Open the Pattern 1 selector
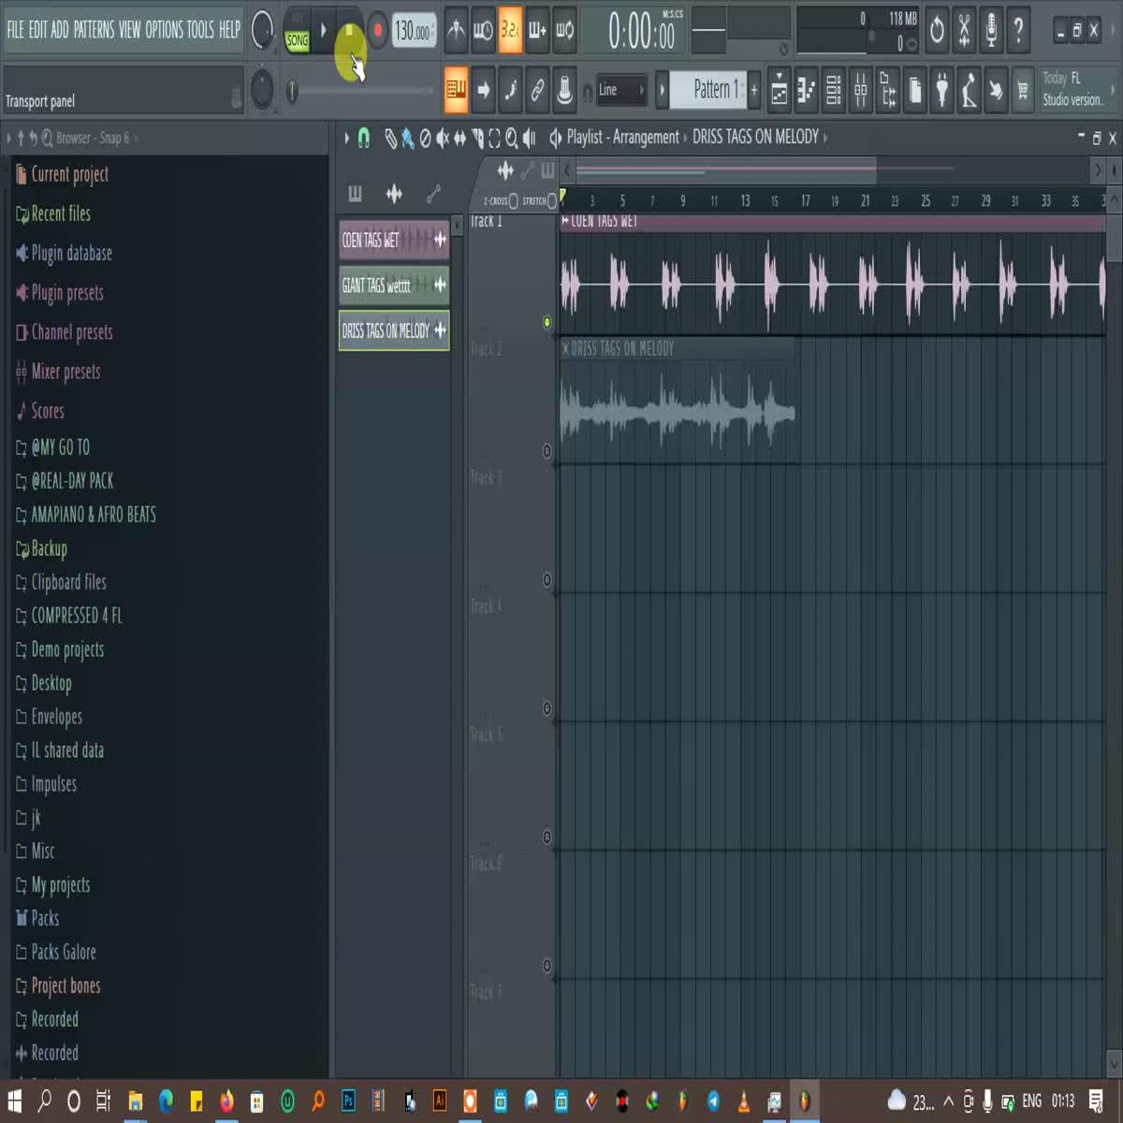 click(x=714, y=91)
